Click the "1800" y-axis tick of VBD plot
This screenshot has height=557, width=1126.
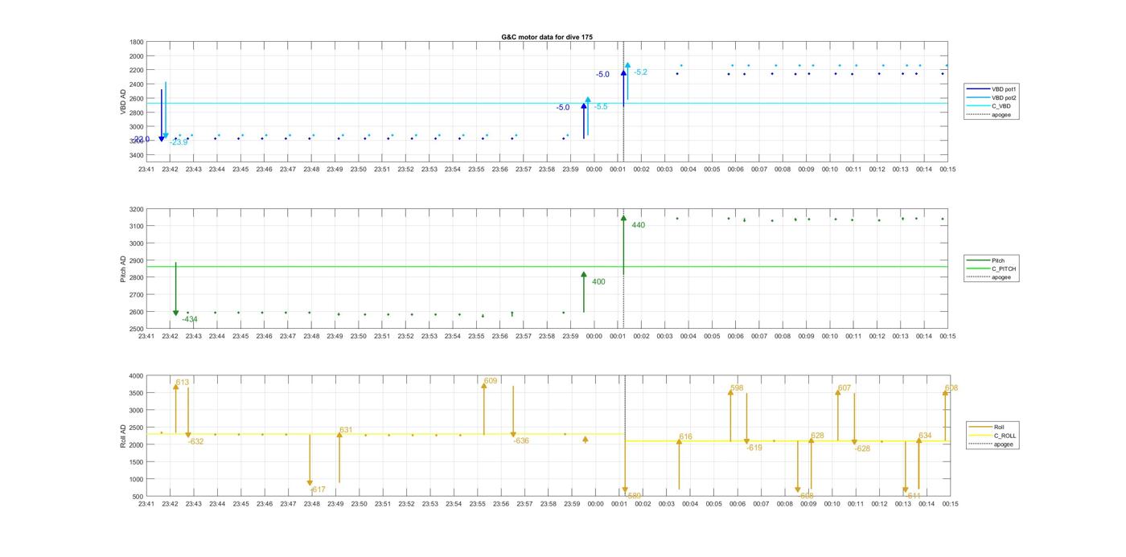click(x=137, y=42)
